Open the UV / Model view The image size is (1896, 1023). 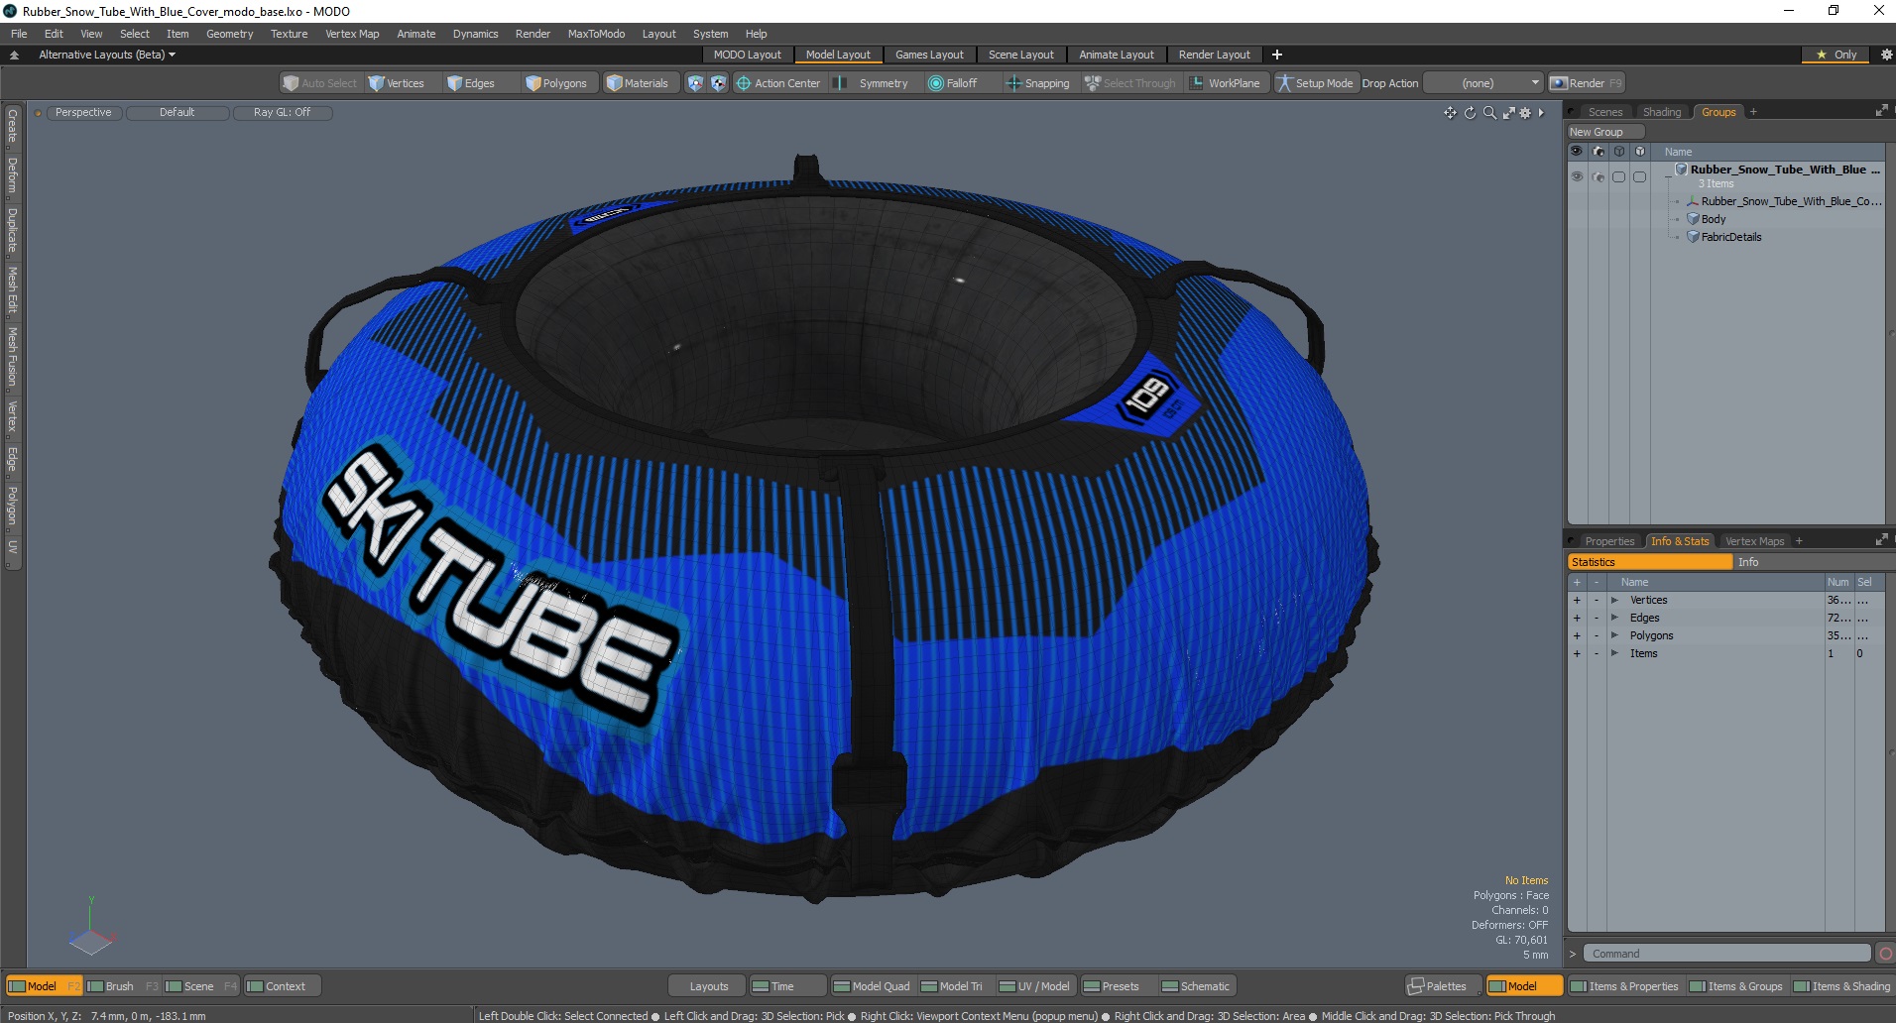click(x=1035, y=986)
